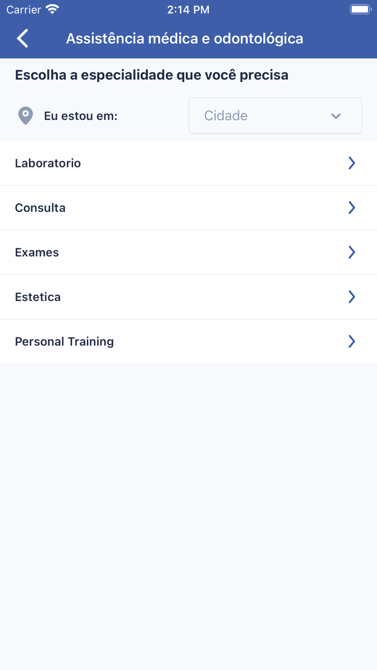Expand city list via down arrow
The height and width of the screenshot is (670, 377).
[x=336, y=116]
